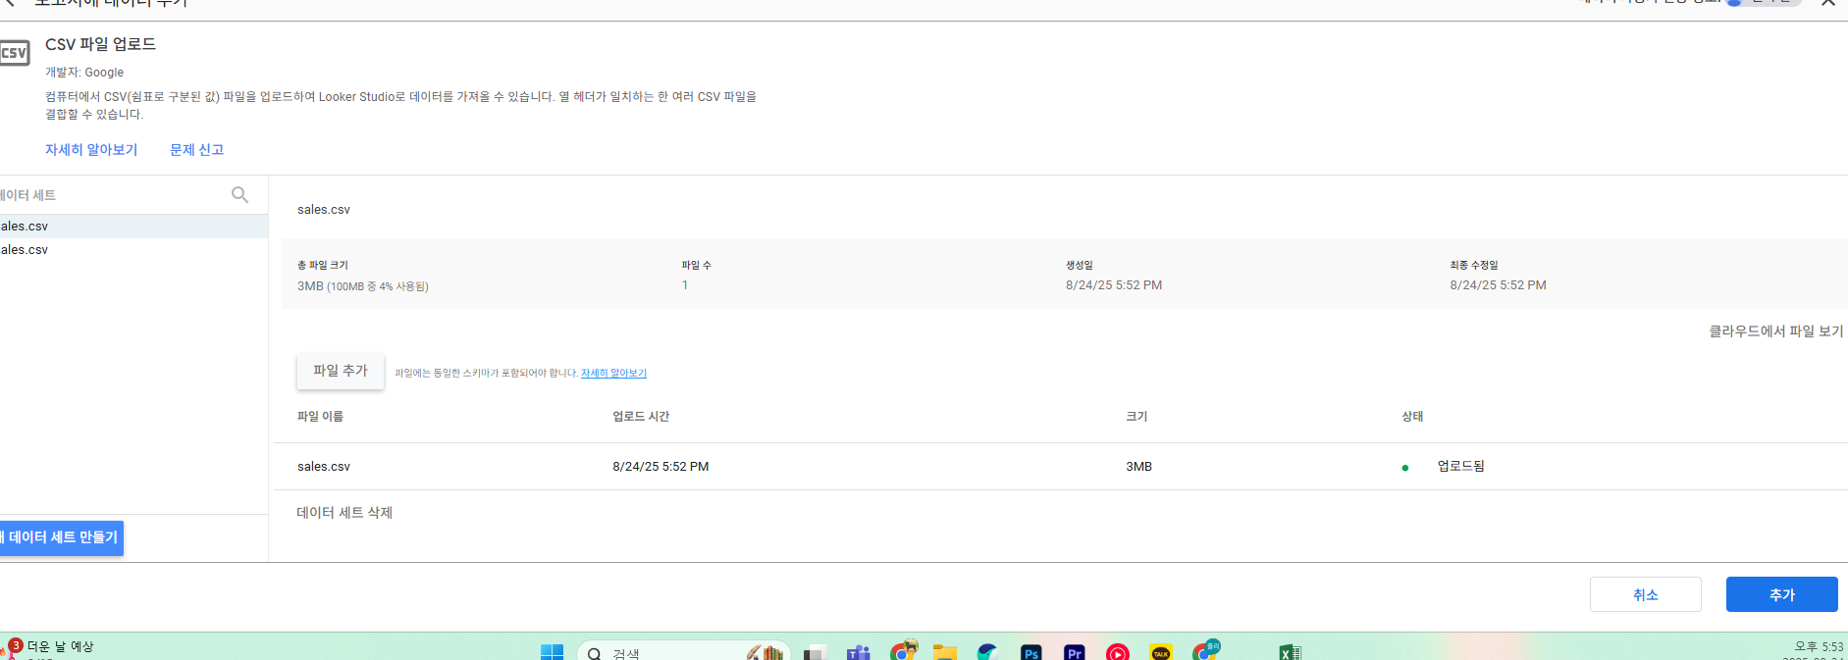Open the taskbar clock showing 오후 5:53
Viewport: 1848px width, 660px height.
point(1818,648)
